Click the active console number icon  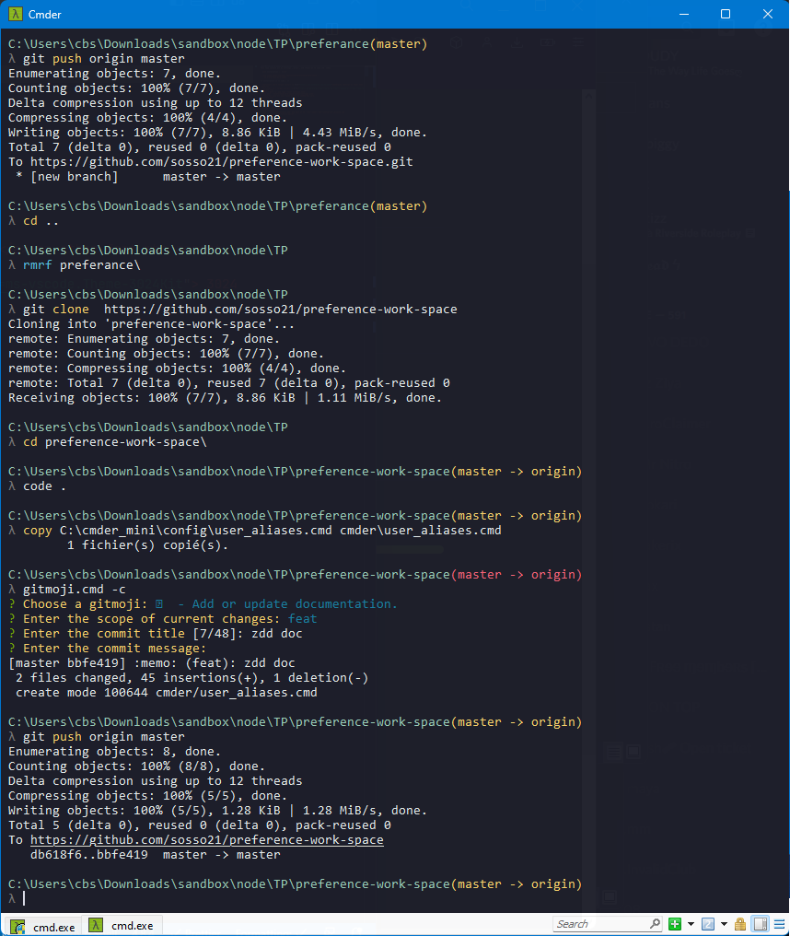click(x=708, y=924)
